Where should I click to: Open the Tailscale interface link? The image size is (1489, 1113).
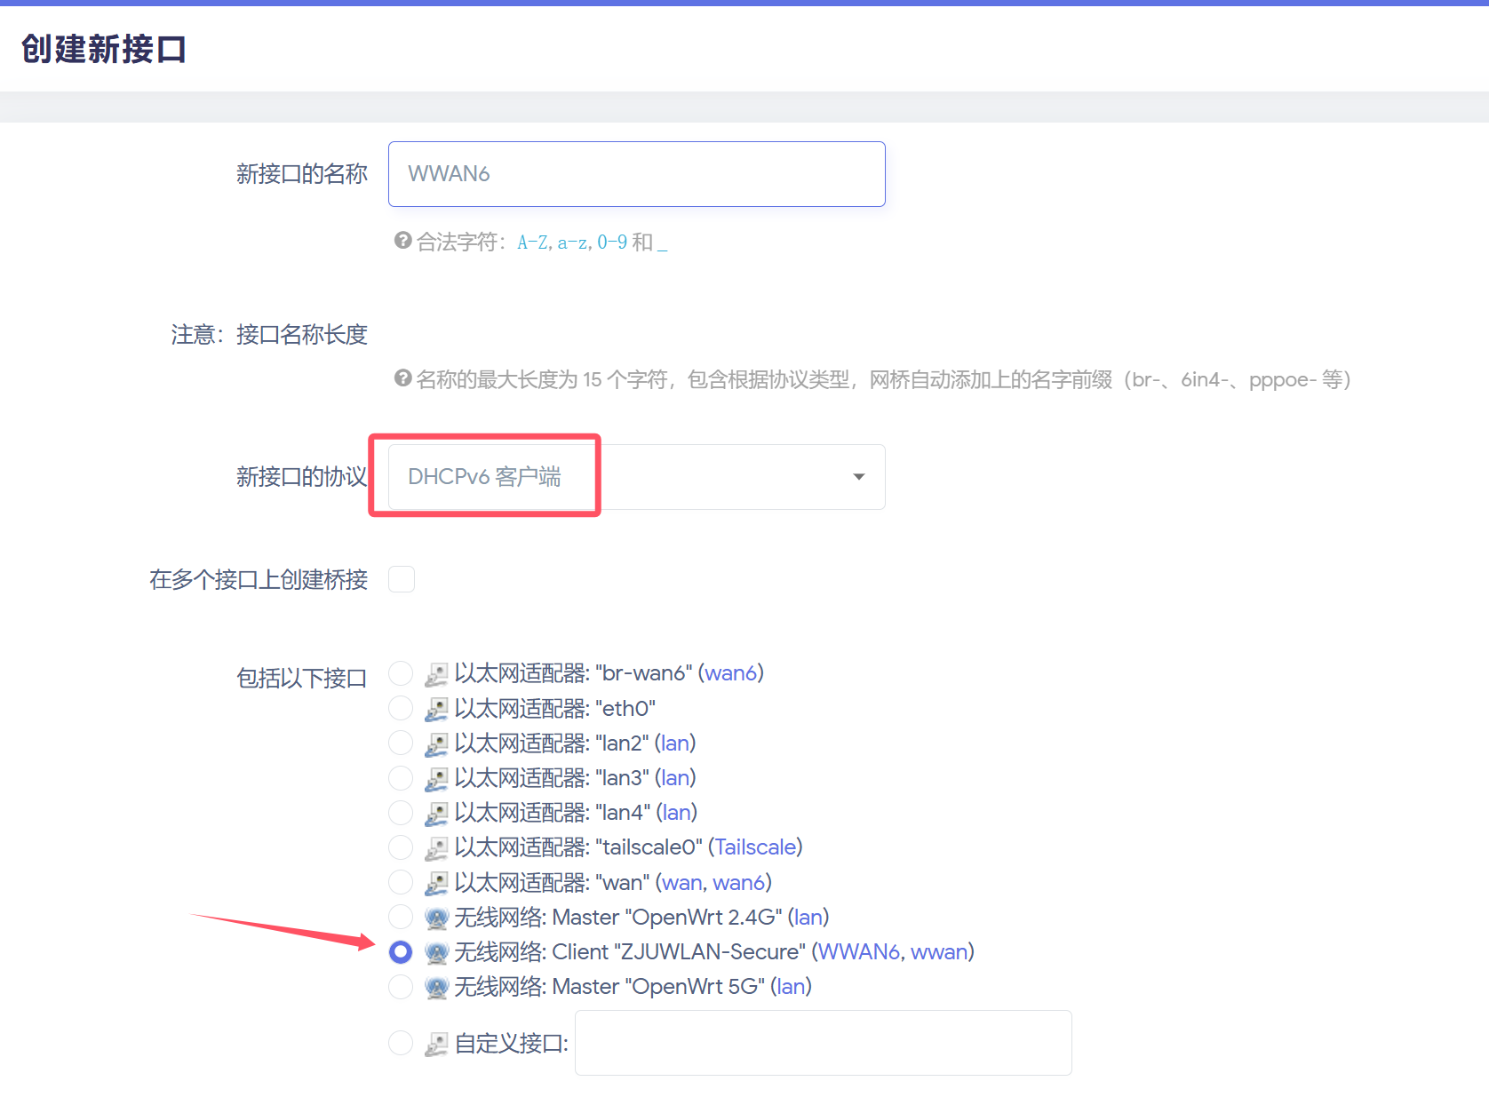pos(755,847)
